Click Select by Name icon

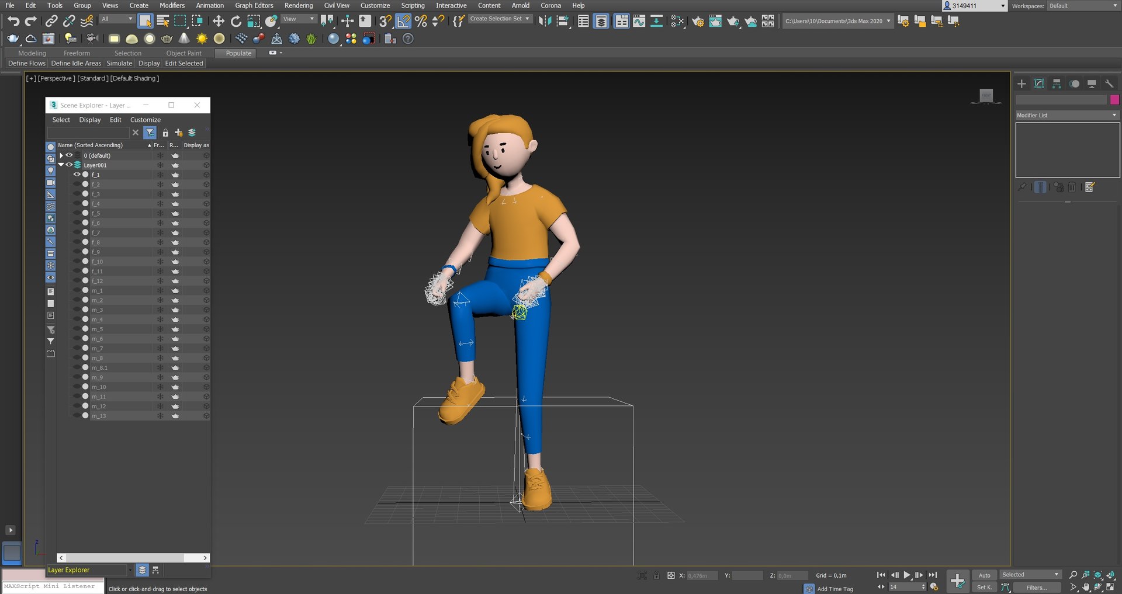tap(163, 22)
